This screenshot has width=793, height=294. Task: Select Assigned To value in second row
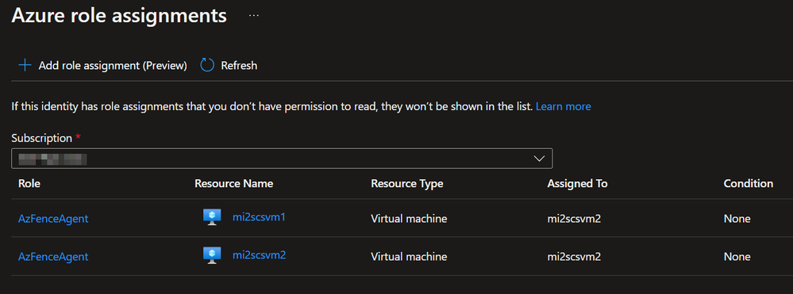574,257
